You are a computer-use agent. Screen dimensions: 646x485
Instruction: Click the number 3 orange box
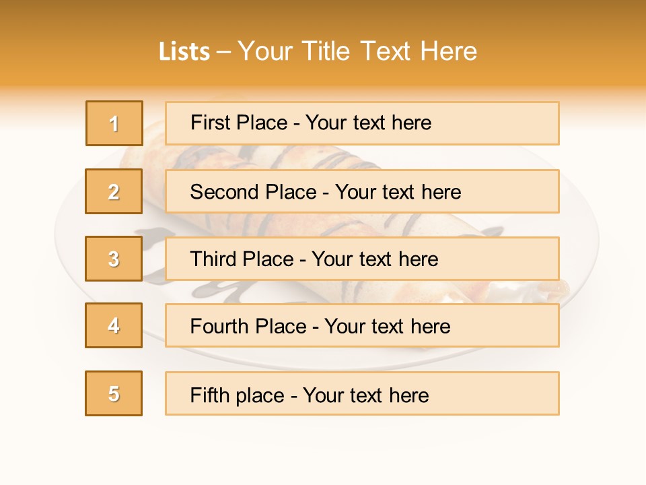[114, 259]
